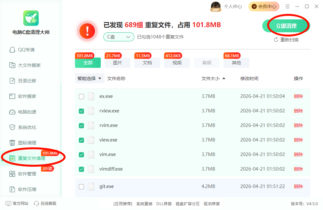Click the 在线客服 headset icon

36,204
